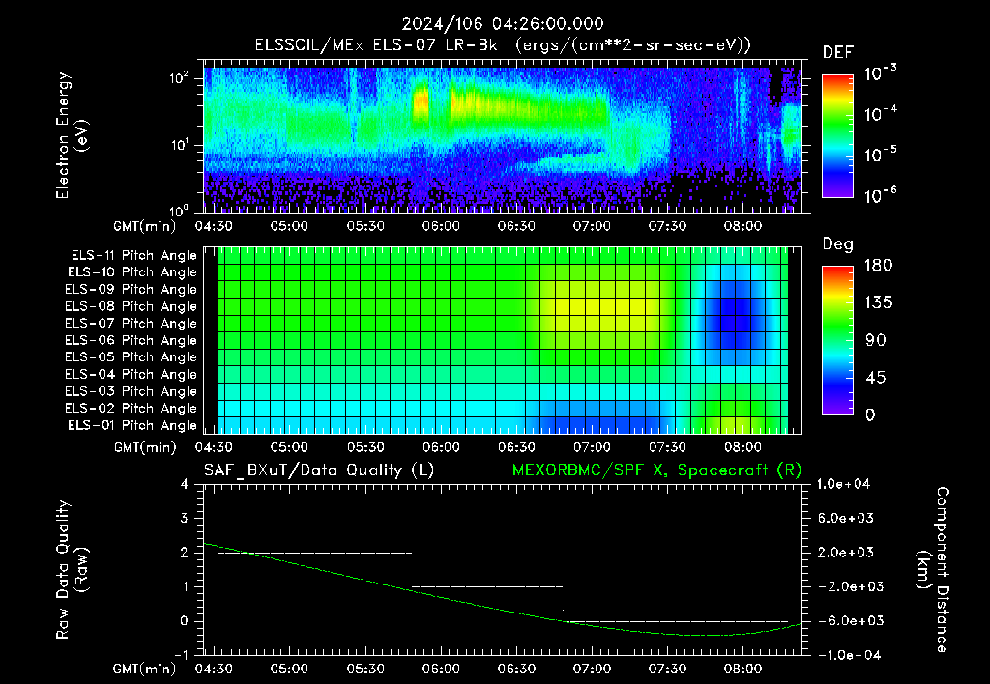
Task: Click the 90 tick on the Deg color bar
Action: (874, 341)
